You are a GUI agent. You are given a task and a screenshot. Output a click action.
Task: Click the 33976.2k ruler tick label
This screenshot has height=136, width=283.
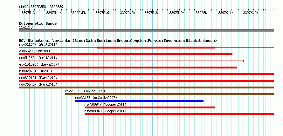pyautogui.click(x=251, y=13)
